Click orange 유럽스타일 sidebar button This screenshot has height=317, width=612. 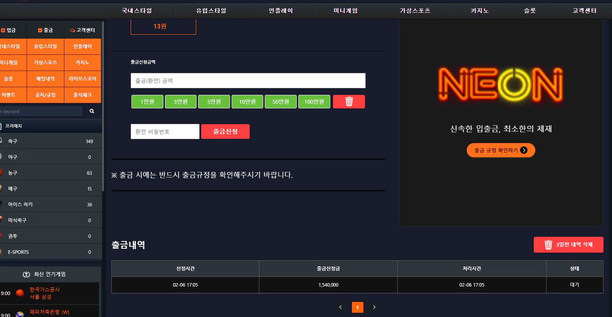(x=45, y=46)
